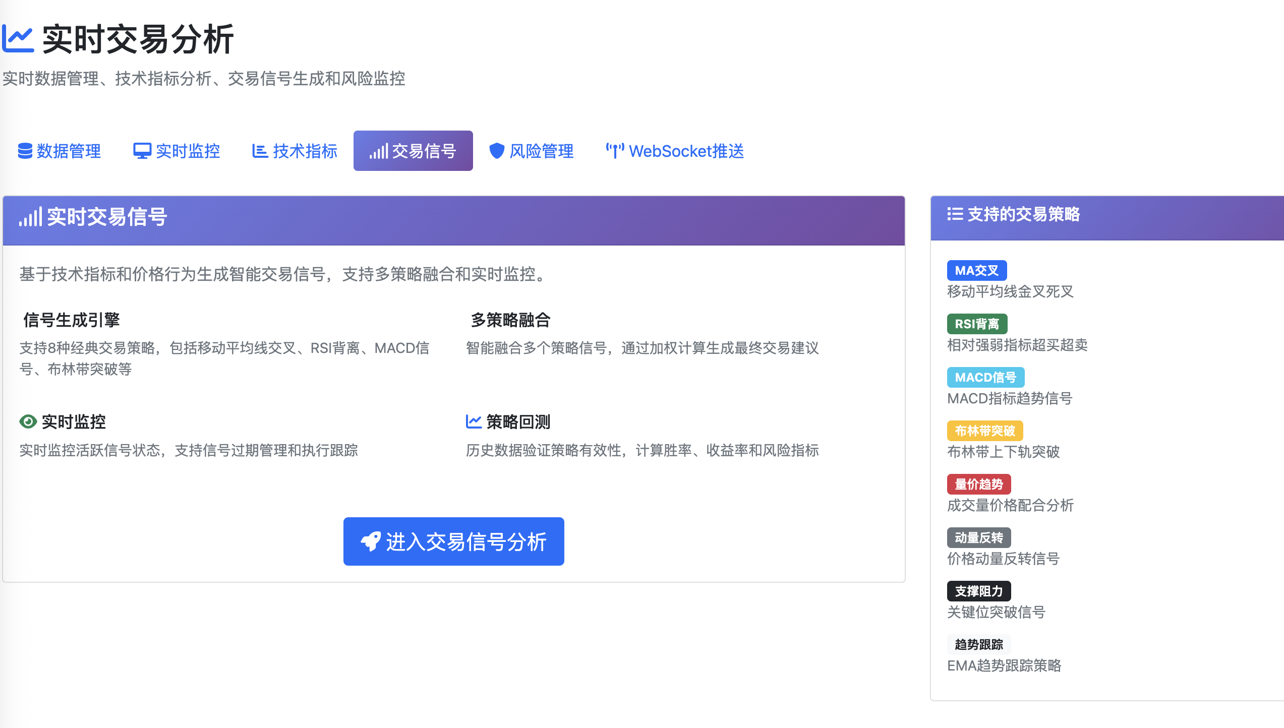Viewport: 1284px width, 728px height.
Task: Click the monitor icon on 实时监控 tab
Action: 142,151
